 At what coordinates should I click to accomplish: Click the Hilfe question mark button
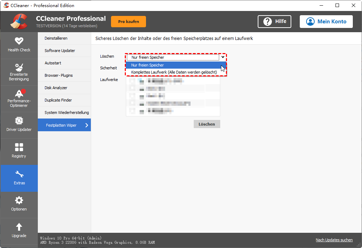click(274, 22)
